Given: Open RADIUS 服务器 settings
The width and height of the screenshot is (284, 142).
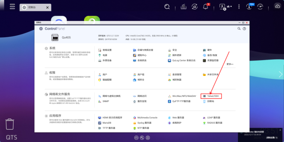Looking at the screenshot, I should coord(212,123).
